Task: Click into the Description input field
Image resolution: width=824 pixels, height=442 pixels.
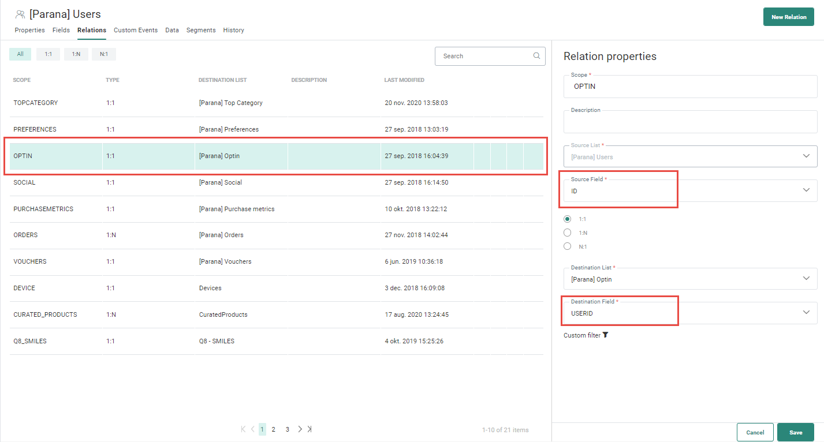Action: (x=690, y=122)
